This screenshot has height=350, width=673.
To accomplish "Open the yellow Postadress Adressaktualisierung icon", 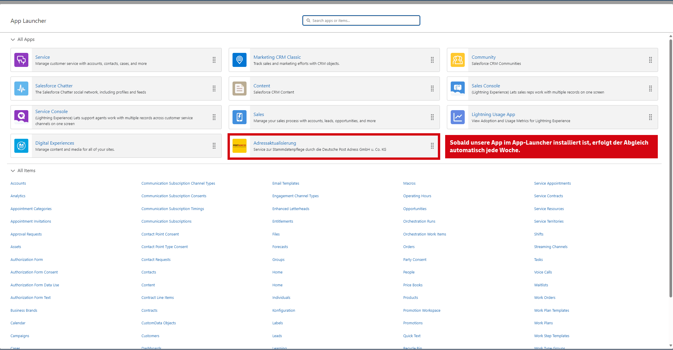I will point(240,146).
